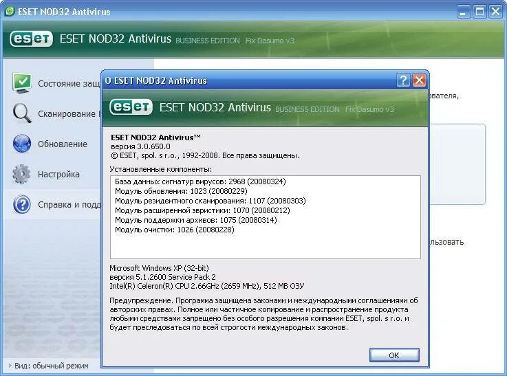Screen dimensions: 507x376
Task: Click the 'Предупреждение' copyright warning paragraph
Action: [263, 314]
